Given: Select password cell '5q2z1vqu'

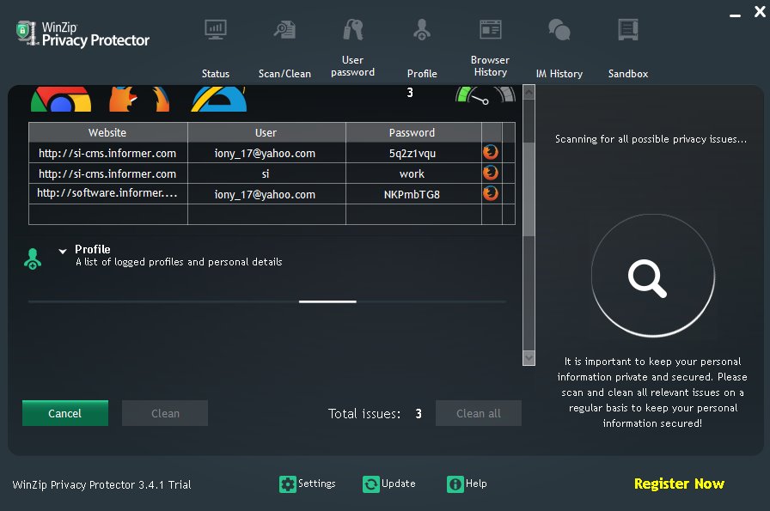Looking at the screenshot, I should click(x=412, y=153).
